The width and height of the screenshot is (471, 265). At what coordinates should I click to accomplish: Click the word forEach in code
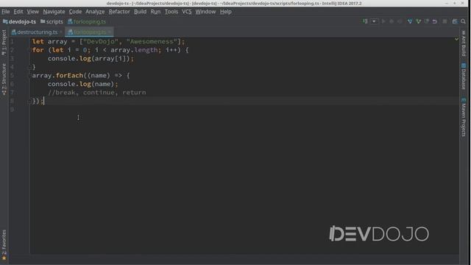(69, 75)
